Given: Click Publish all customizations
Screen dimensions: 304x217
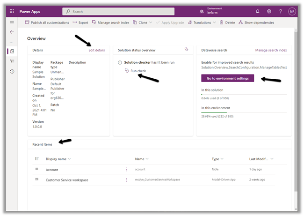Looking at the screenshot, I should pos(47,22).
